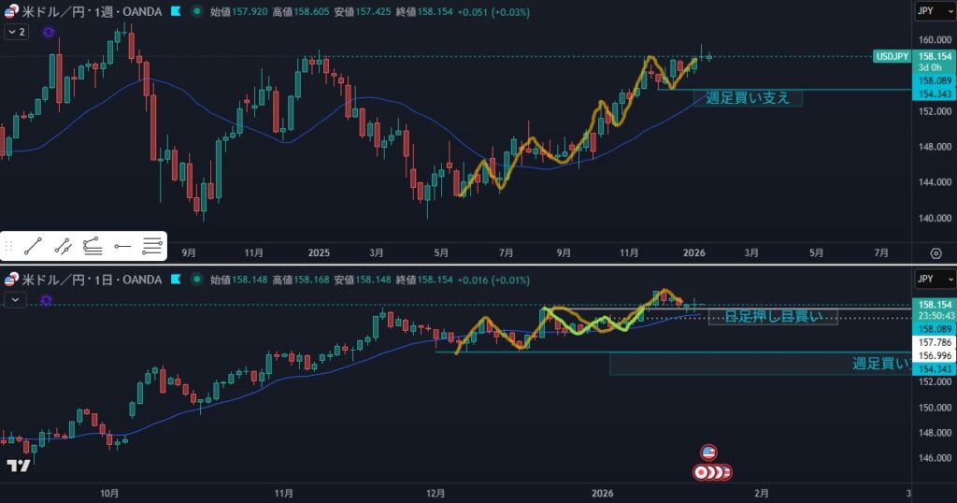Toggle the purple indicator icon on daily chart

47,299
